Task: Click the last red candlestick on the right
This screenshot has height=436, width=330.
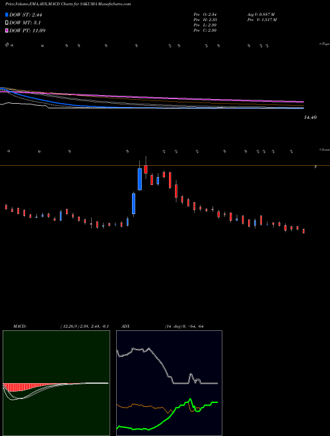Action: tap(304, 231)
